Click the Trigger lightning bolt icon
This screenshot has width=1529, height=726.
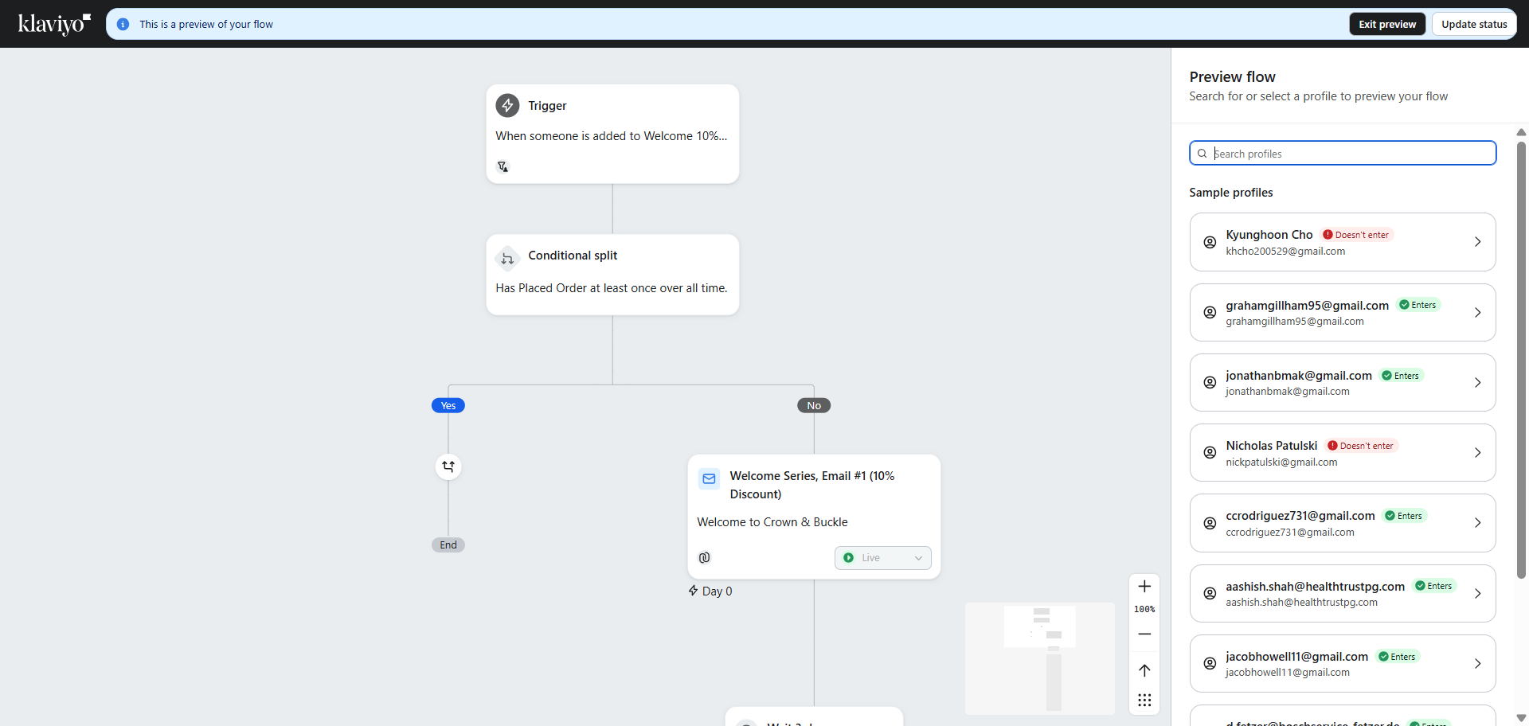(x=507, y=106)
